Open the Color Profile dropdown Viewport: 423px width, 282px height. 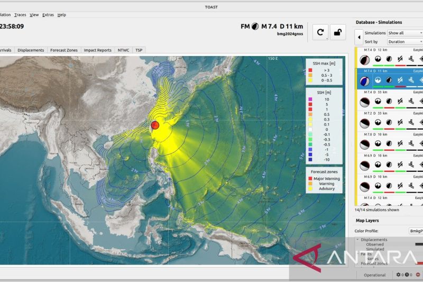pos(416,231)
